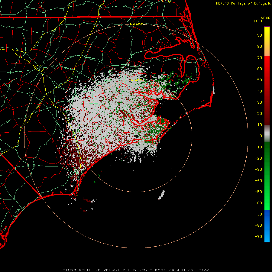Click the 70 knot scale value
Screen dimensions: 272x272
pos(260,58)
